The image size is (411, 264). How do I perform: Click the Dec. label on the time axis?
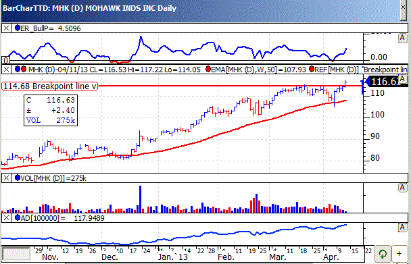click(110, 257)
